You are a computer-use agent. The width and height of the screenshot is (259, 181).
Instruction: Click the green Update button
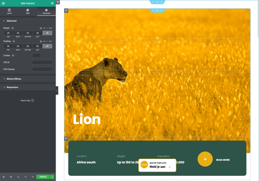click(x=43, y=177)
